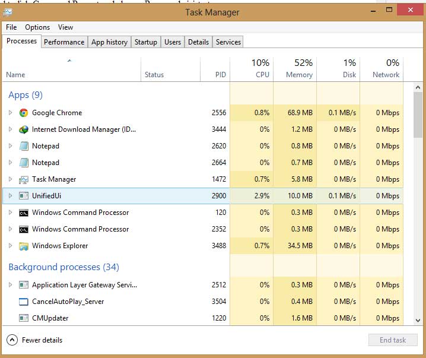Click the Google Chrome app icon
The image size is (426, 358).
24,113
